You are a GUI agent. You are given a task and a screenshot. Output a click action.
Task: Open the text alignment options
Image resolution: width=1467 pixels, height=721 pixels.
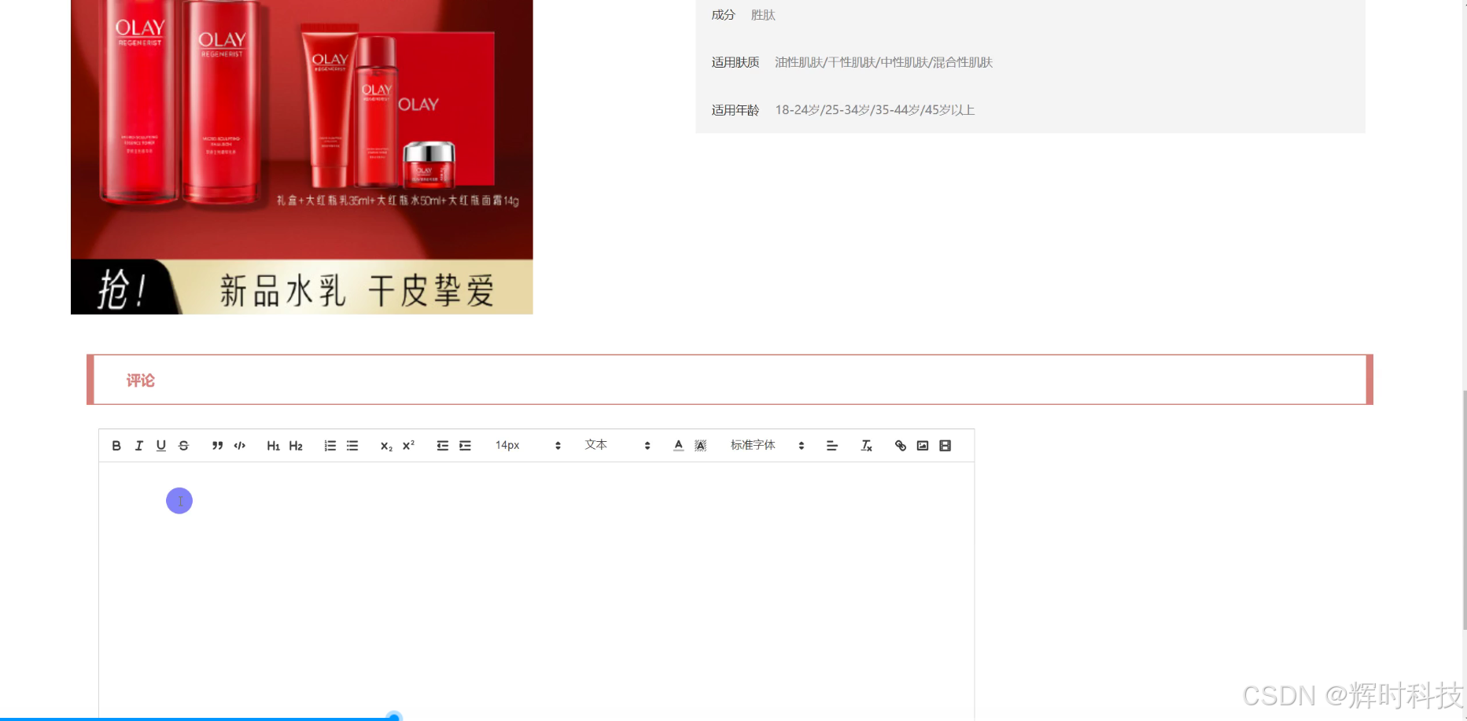pos(832,446)
